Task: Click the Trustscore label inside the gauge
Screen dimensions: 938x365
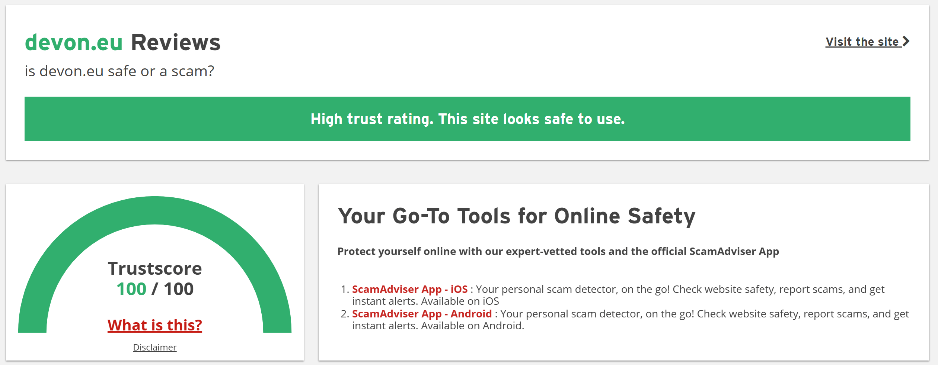Action: click(x=154, y=268)
